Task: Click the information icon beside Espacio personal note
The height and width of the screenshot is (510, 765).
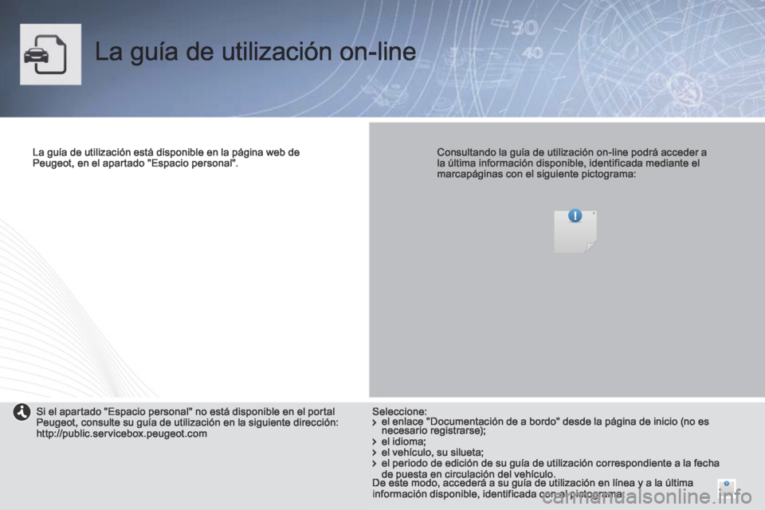Action: [x=22, y=413]
